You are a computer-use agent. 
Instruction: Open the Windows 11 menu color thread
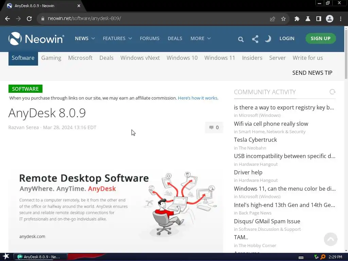[285, 189]
